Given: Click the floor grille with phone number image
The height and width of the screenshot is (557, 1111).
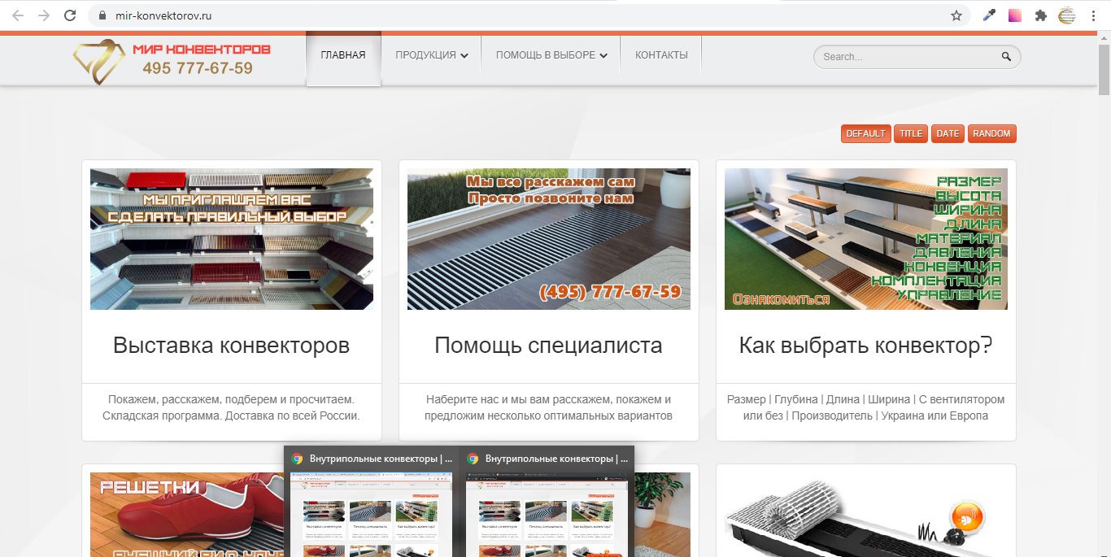Looking at the screenshot, I should click(x=549, y=239).
